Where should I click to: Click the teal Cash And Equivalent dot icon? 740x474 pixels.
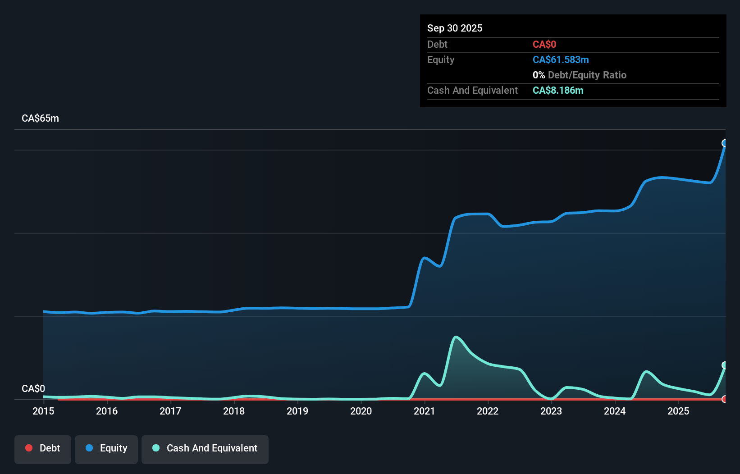155,448
